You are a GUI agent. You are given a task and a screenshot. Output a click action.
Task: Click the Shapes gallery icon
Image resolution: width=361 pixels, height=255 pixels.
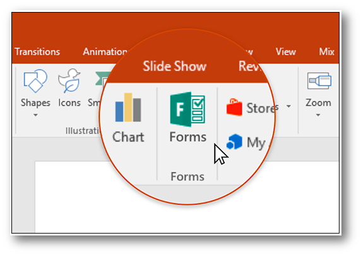point(35,81)
